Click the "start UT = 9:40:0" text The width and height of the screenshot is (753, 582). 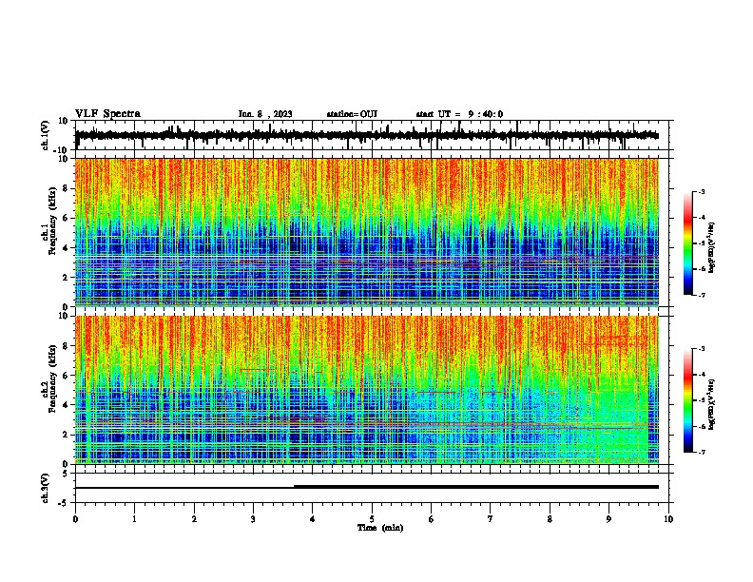(459, 114)
